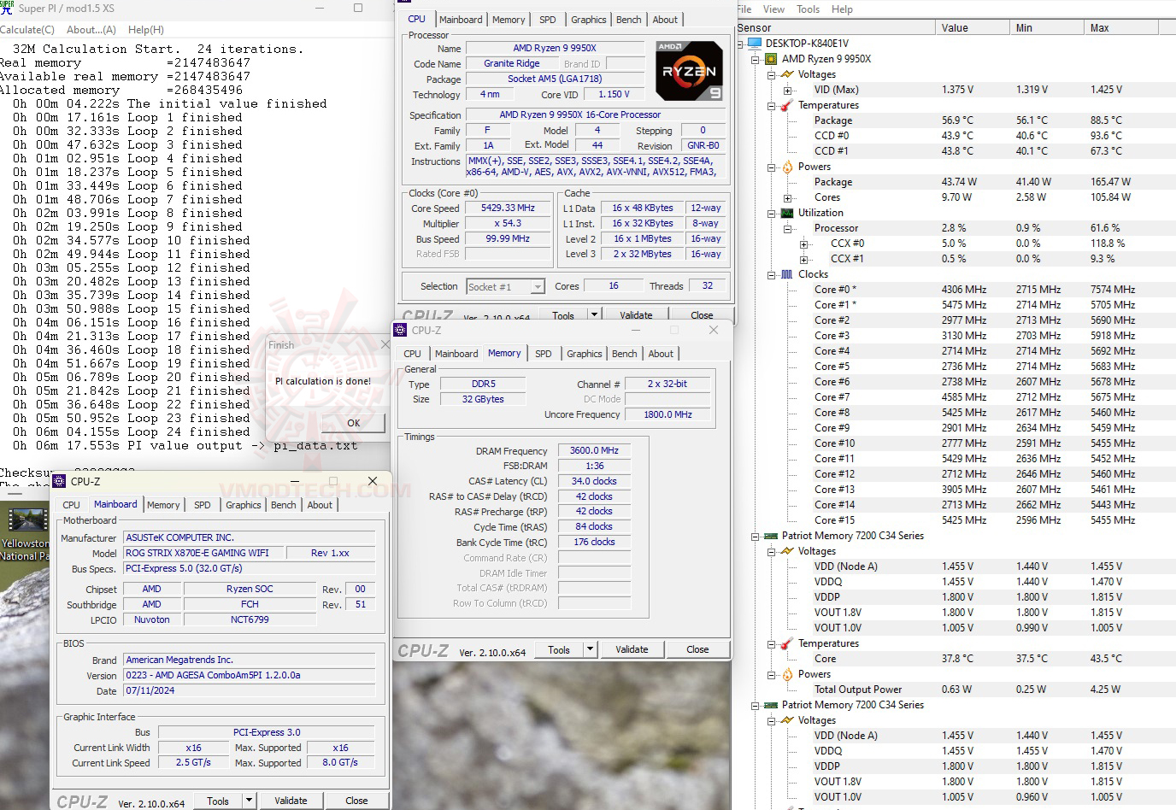
Task: Click OK in the Finish dialog
Action: click(354, 423)
